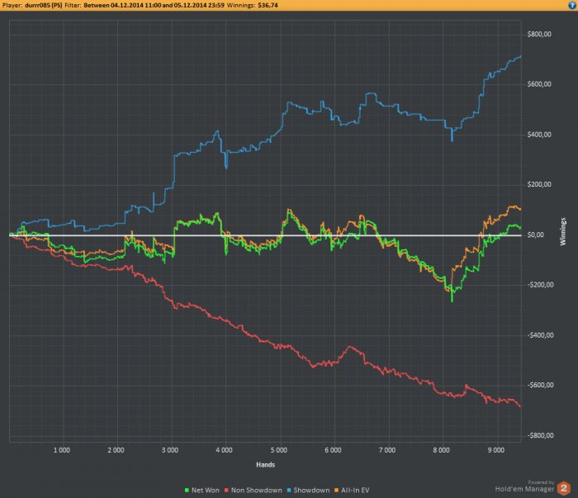Hide the All-In EV series label
Image resolution: width=578 pixels, height=498 pixels.
(355, 491)
